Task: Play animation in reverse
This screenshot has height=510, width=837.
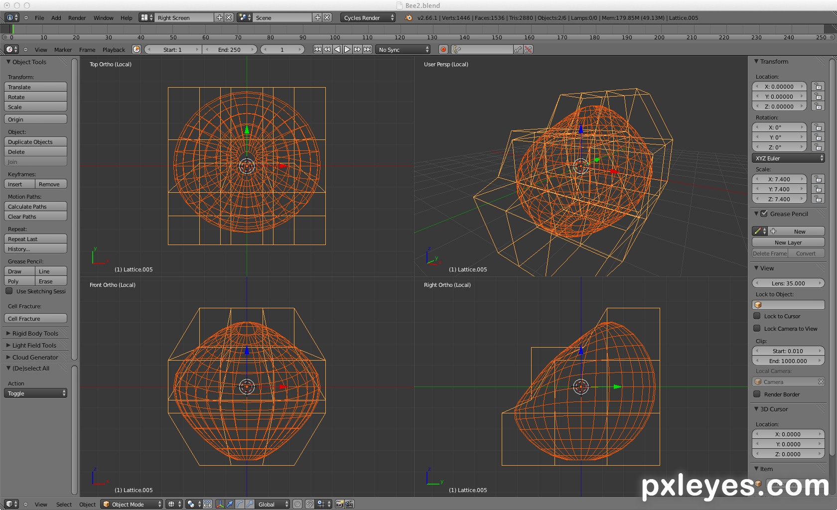Action: pos(337,49)
